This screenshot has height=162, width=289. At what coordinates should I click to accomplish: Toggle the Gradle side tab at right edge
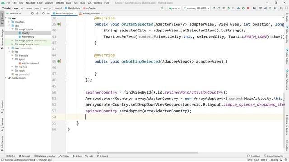[x=287, y=17]
